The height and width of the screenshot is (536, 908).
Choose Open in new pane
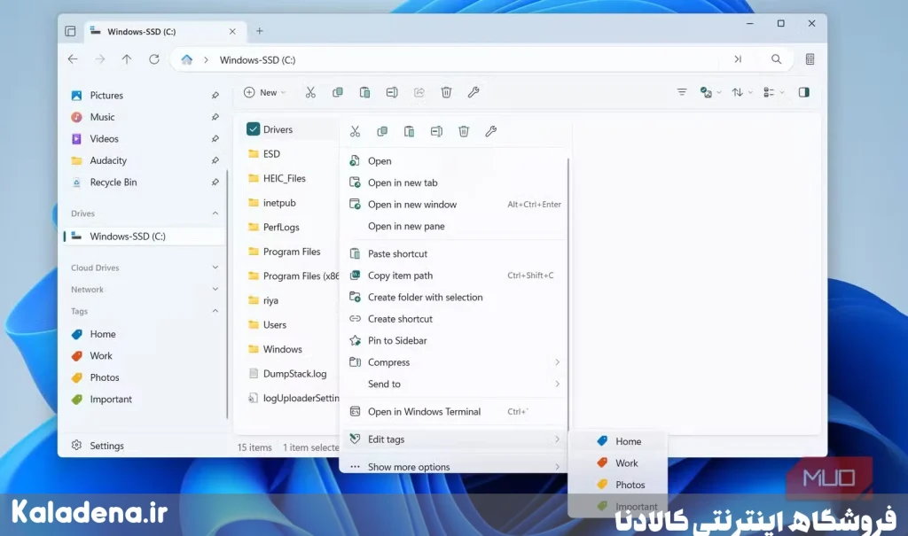(454, 226)
